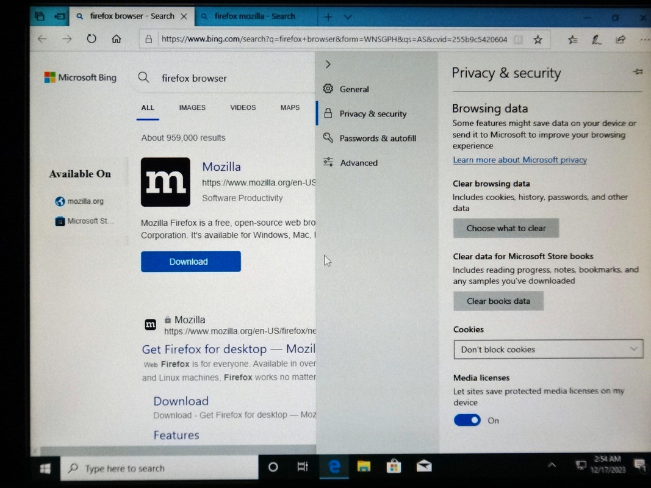This screenshot has height=488, width=651.
Task: Open the Favorites hub icon
Action: (572, 40)
